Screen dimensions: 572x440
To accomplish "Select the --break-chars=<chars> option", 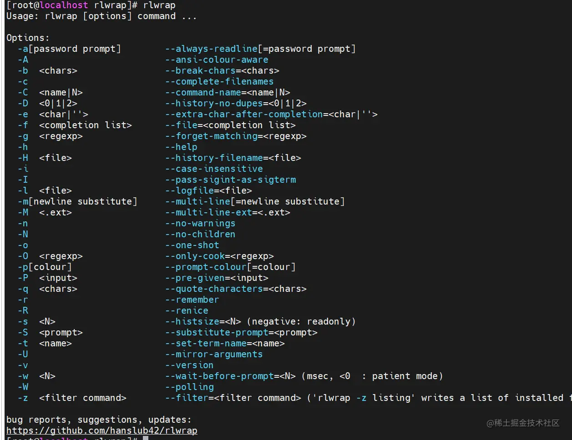I will click(x=222, y=70).
